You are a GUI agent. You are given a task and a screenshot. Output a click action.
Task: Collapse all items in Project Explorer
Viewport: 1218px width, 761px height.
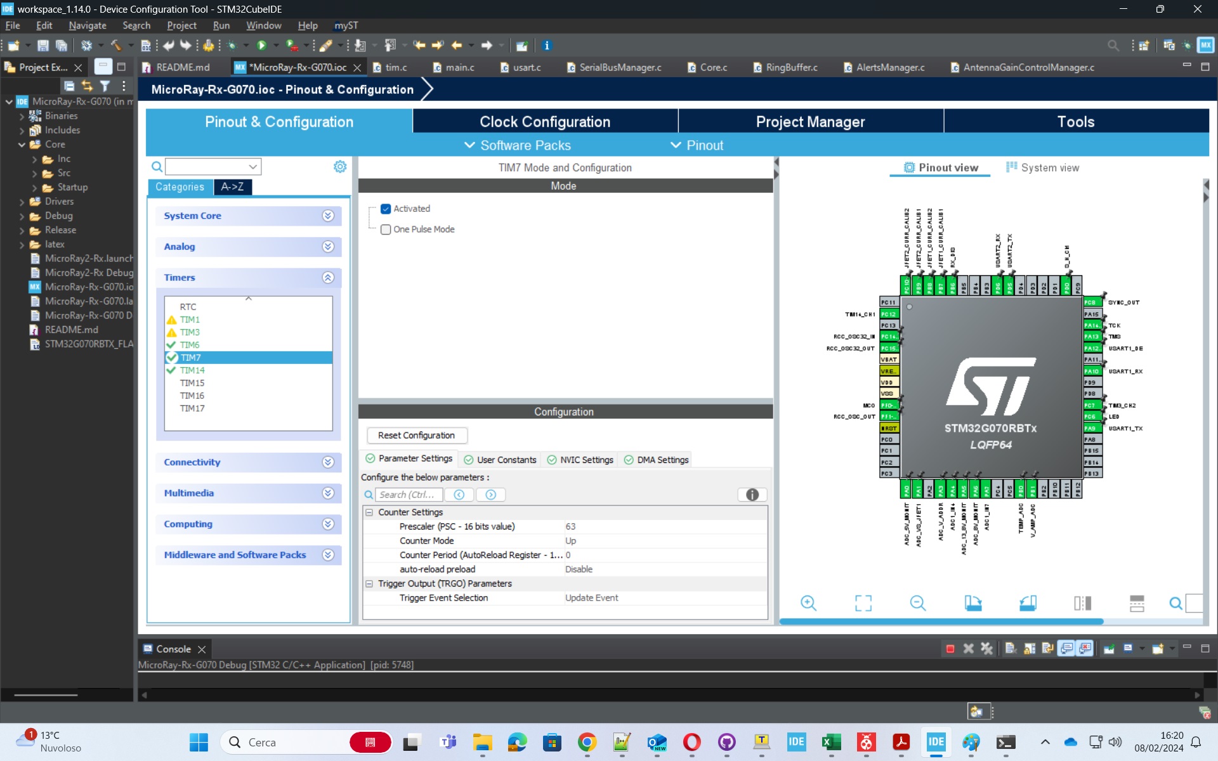[69, 86]
